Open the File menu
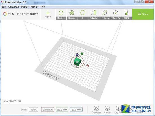The height and width of the screenshot is (116, 155). click(x=4, y=7)
